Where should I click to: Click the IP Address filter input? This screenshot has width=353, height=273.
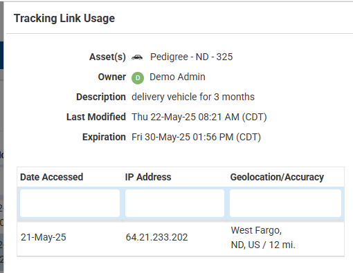pyautogui.click(x=174, y=203)
